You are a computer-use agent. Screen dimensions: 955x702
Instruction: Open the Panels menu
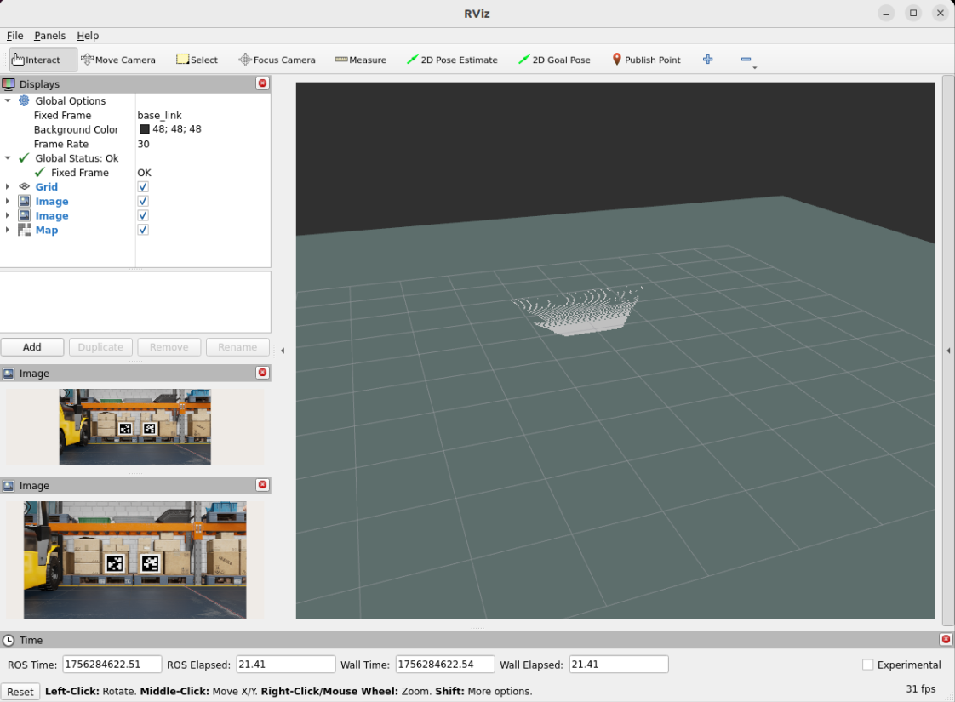click(49, 36)
